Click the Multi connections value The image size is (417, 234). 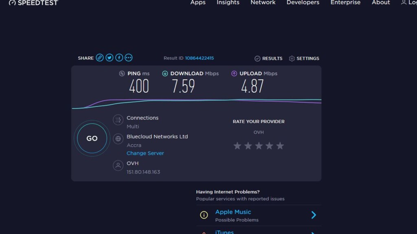pyautogui.click(x=133, y=126)
